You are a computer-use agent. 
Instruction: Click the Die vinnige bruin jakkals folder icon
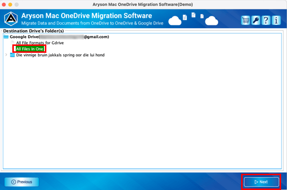point(12,55)
